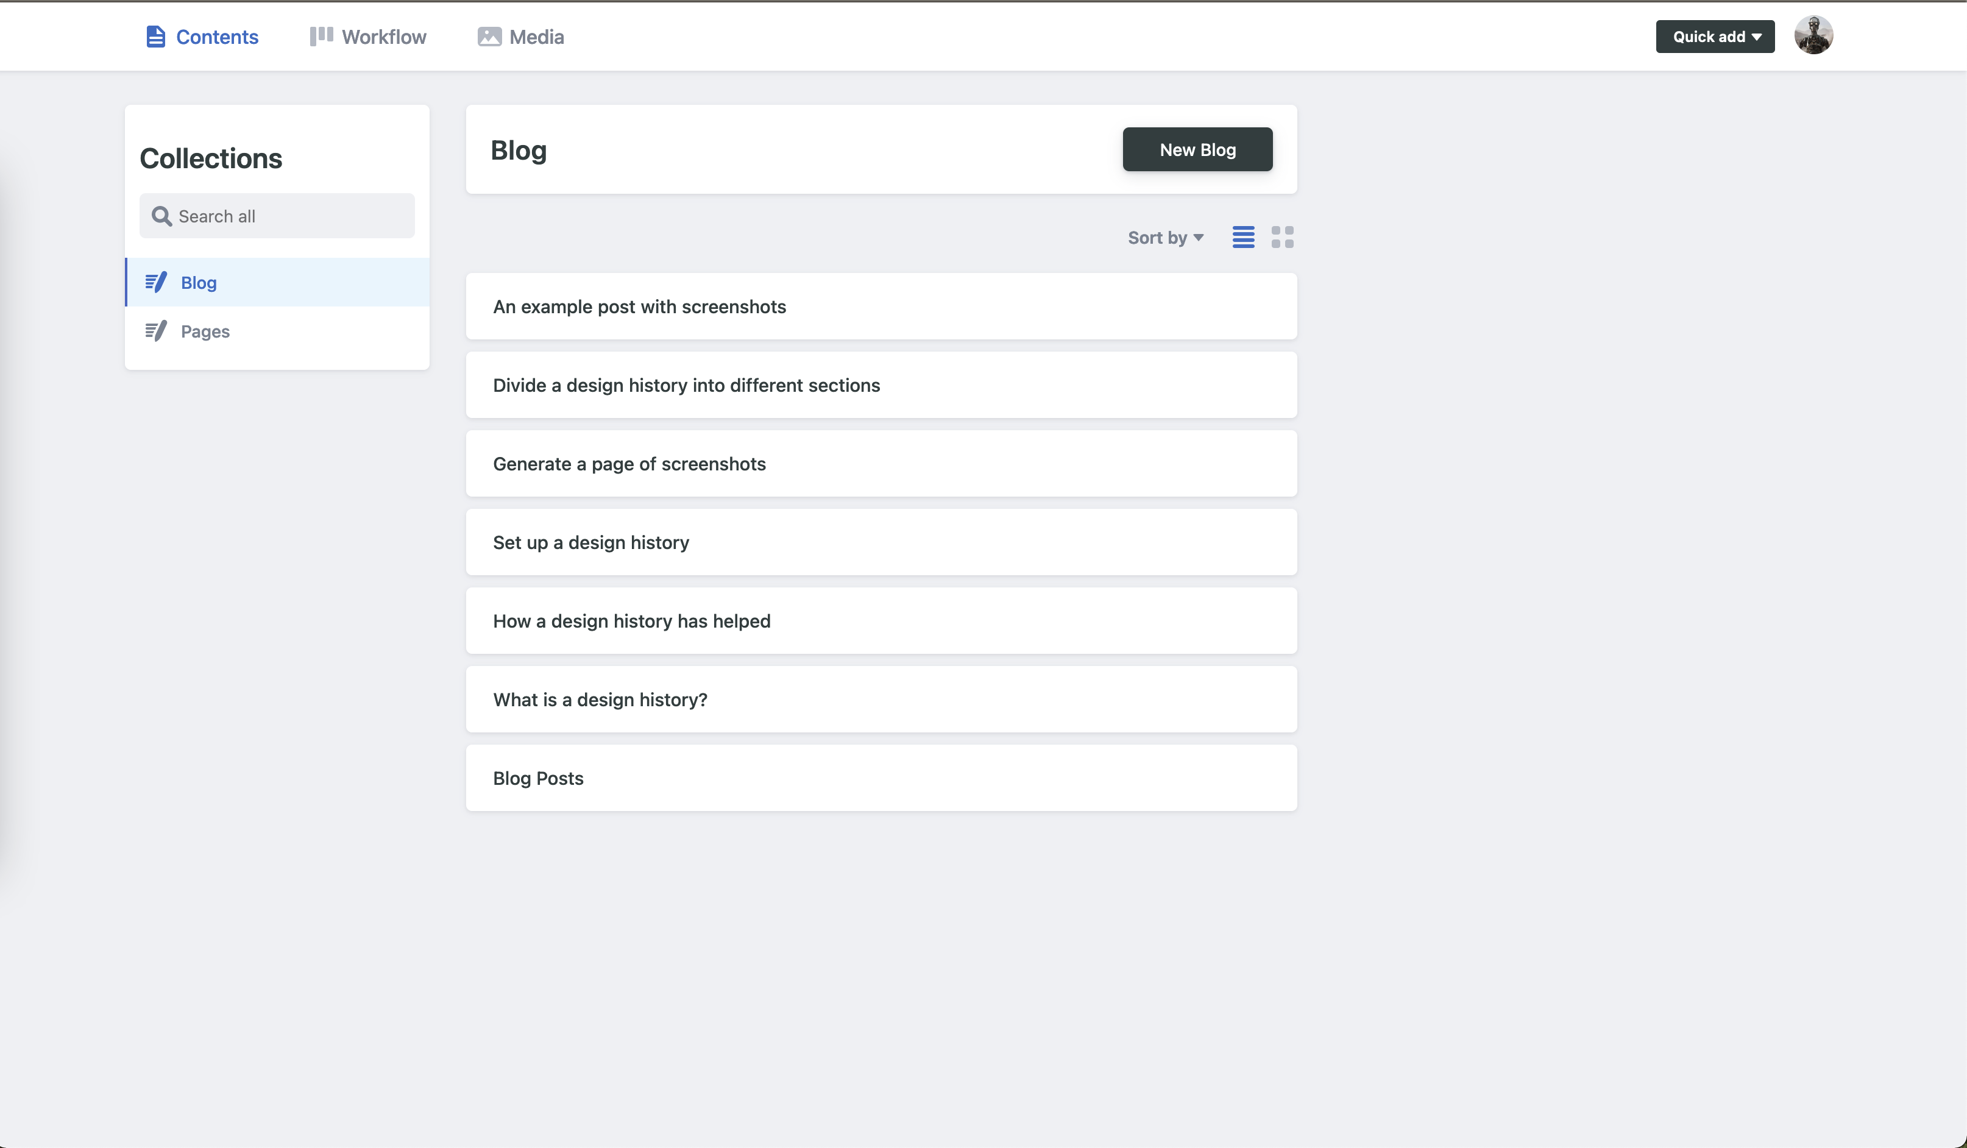The height and width of the screenshot is (1148, 1967).
Task: Open the Blog Posts entry
Action: (538, 778)
